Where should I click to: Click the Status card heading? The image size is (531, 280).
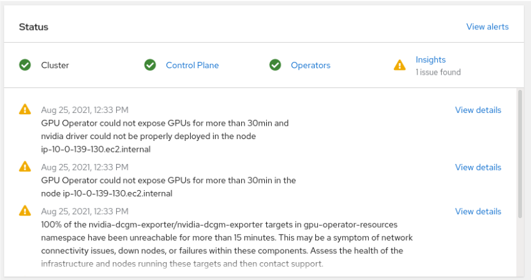pyautogui.click(x=33, y=27)
